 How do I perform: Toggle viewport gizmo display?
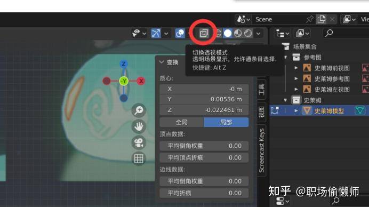(x=156, y=33)
